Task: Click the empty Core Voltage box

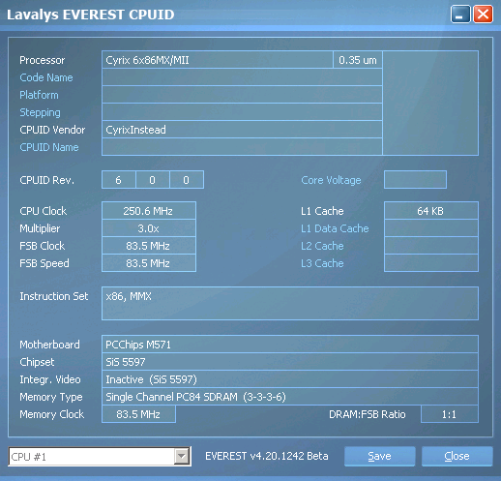Action: click(x=415, y=180)
